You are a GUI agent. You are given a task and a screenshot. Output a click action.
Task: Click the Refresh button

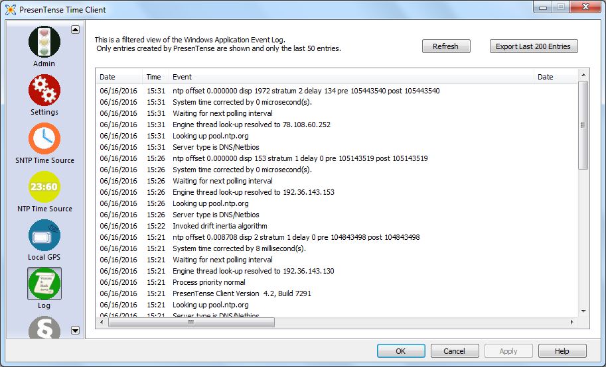[446, 46]
